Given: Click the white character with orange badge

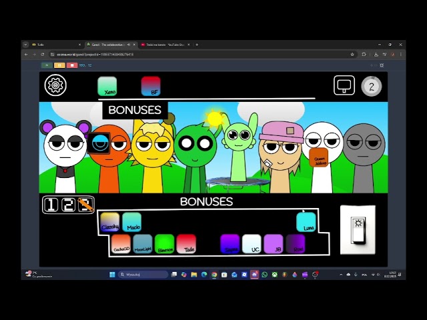Looking at the screenshot, I should tap(323, 157).
